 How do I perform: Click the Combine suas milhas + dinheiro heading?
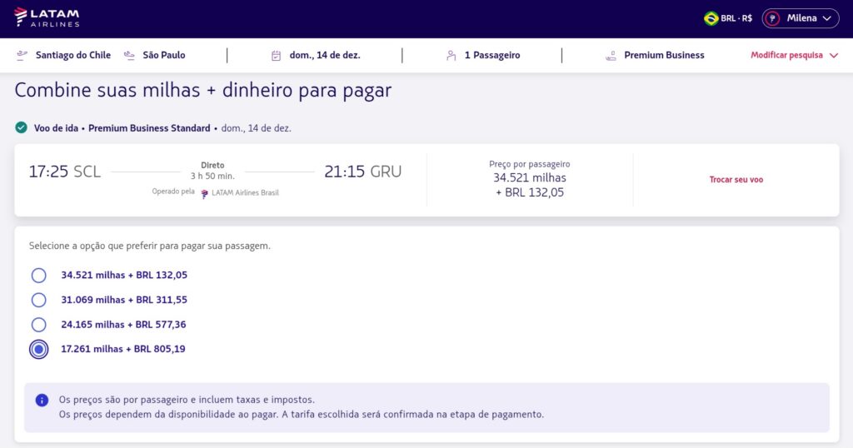point(203,90)
